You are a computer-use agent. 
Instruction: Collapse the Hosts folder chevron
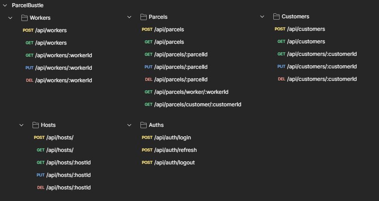coord(21,125)
